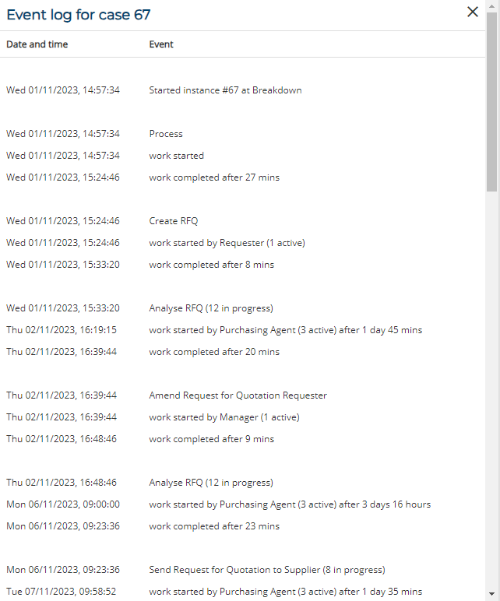Click "work completed after 8 mins" row
This screenshot has width=500, height=601.
pos(211,265)
